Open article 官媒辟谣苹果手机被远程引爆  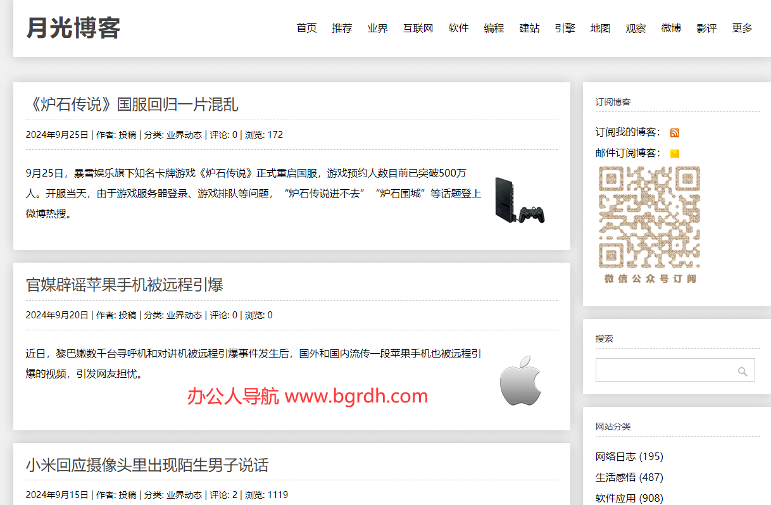click(125, 285)
